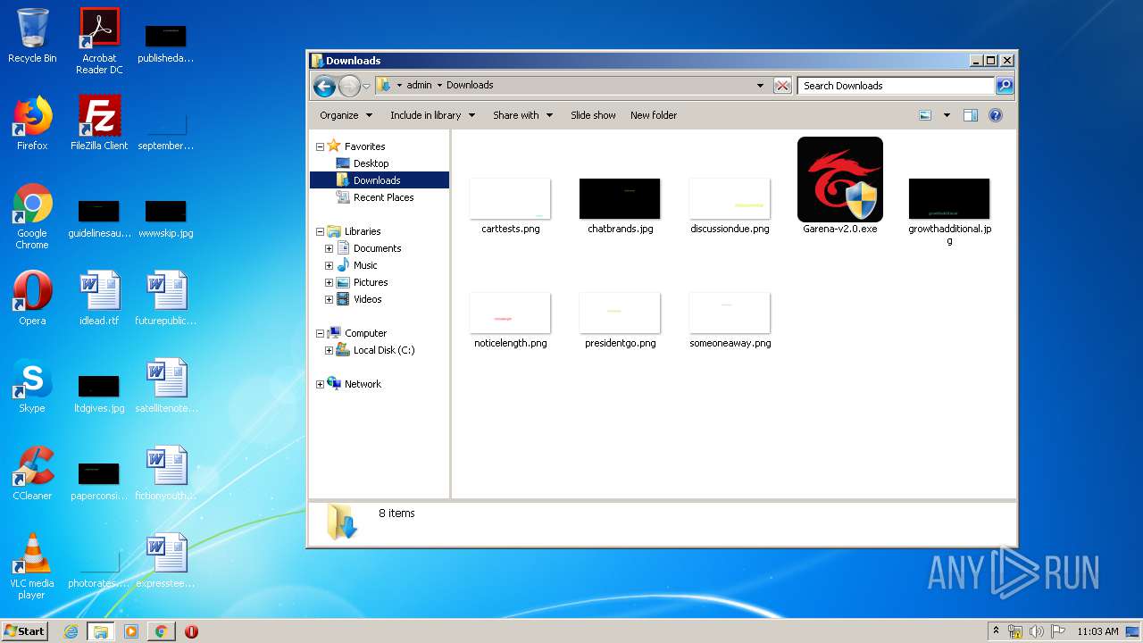Open Windows Media Player taskbar icon
Image resolution: width=1143 pixels, height=643 pixels.
[131, 631]
